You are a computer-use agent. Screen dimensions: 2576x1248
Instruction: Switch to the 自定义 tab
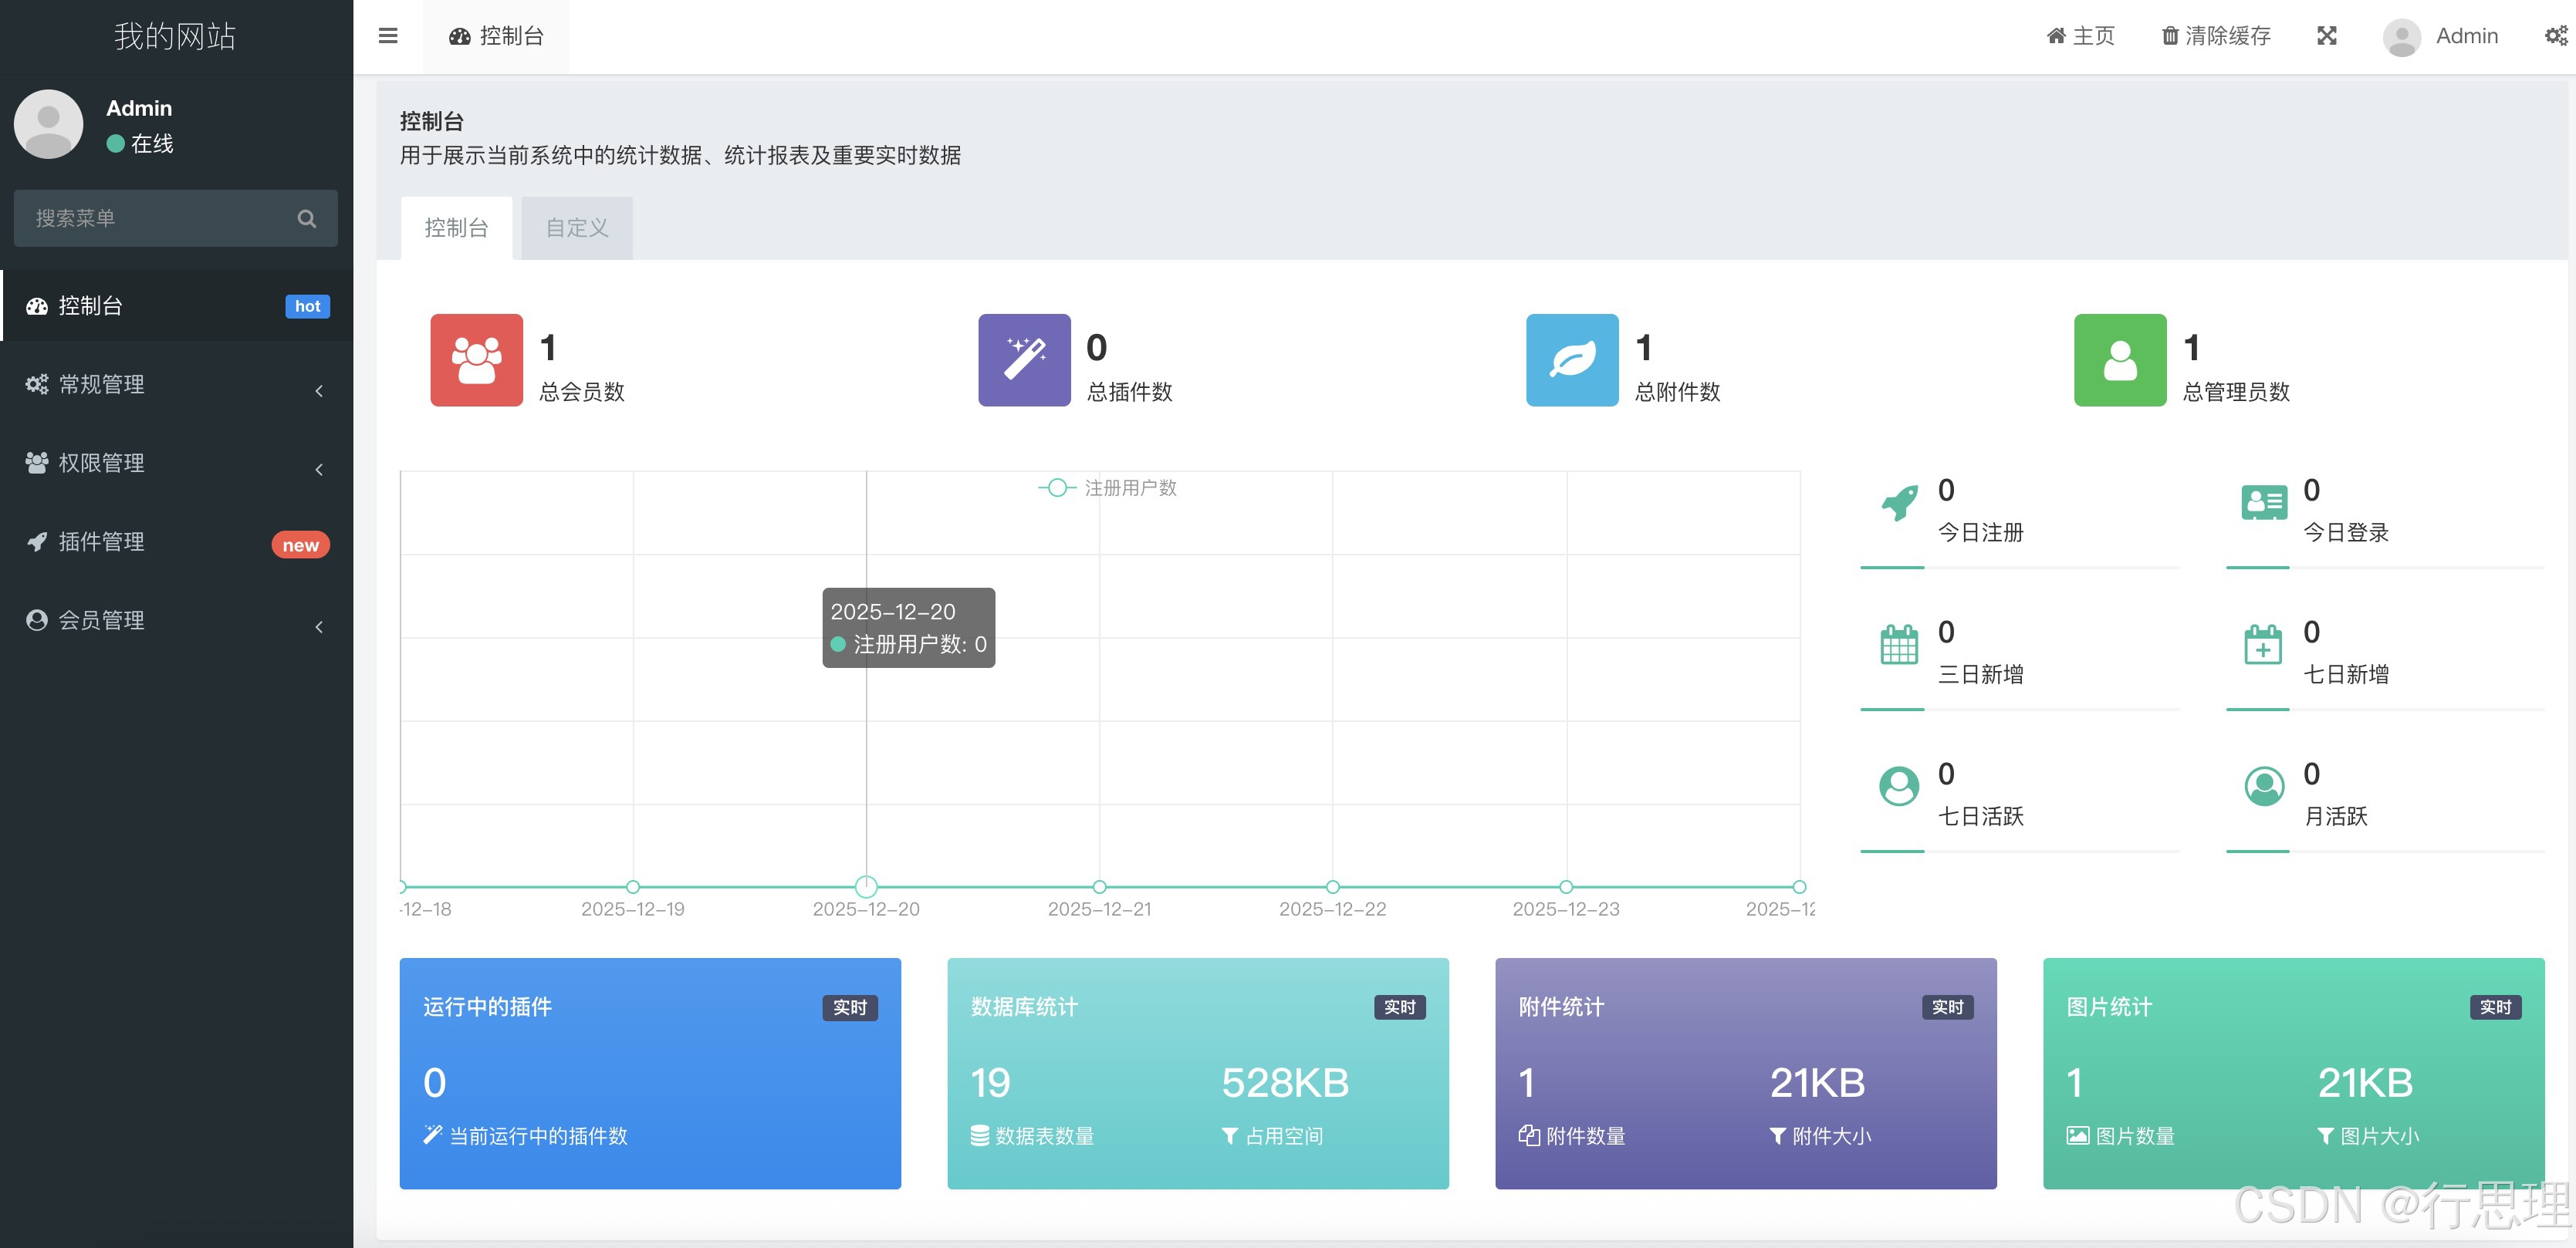pos(576,228)
